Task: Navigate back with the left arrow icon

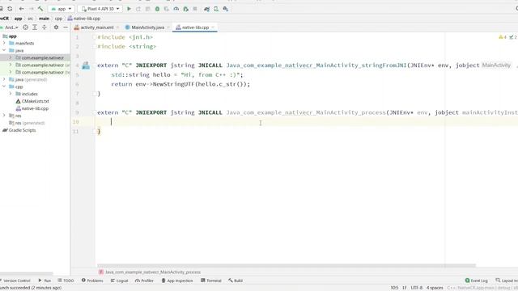Action: coord(22,9)
